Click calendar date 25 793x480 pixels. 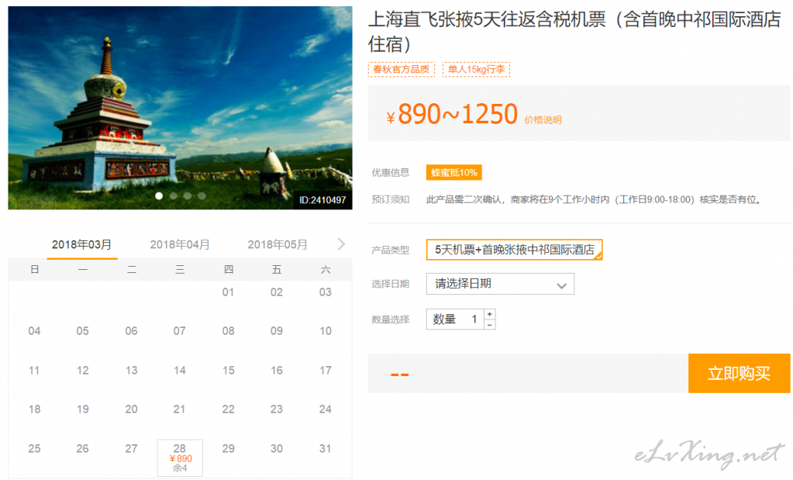click(34, 449)
